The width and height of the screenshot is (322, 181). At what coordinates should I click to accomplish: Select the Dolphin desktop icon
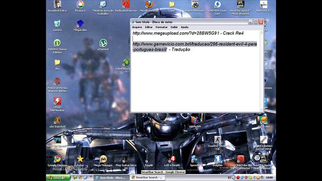(217, 161)
